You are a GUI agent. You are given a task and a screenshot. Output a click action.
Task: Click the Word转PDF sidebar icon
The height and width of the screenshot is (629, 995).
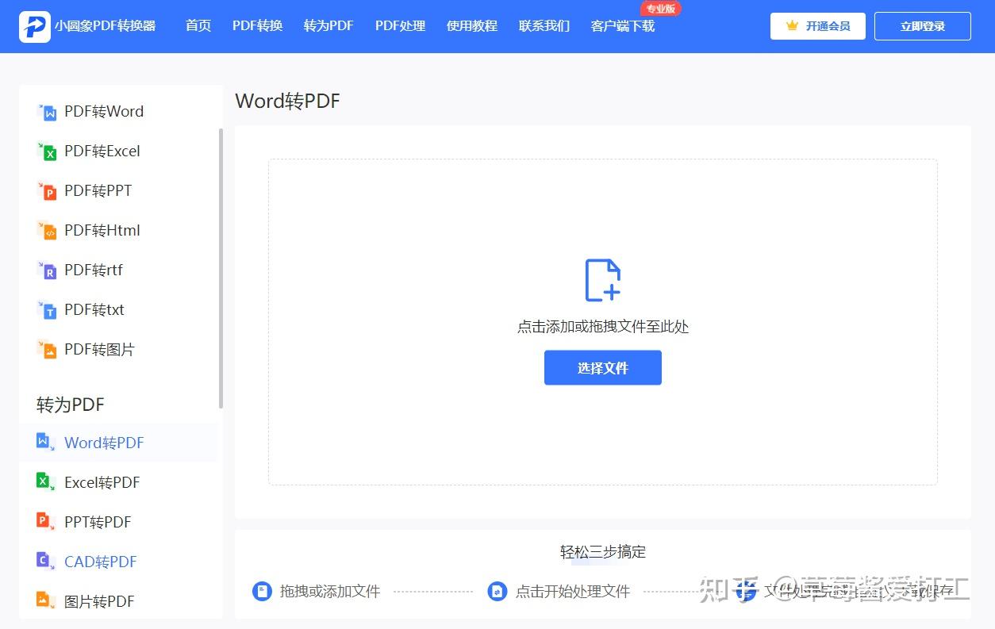click(46, 443)
